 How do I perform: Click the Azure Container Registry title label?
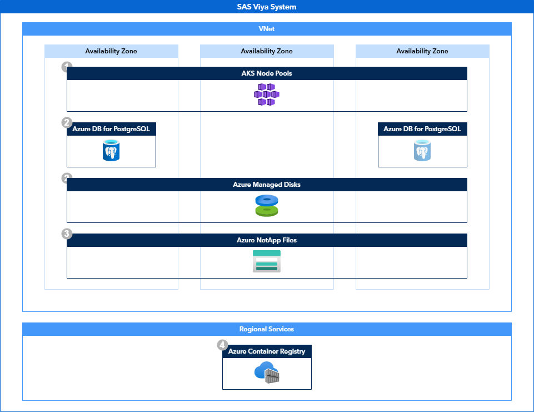[x=267, y=351]
